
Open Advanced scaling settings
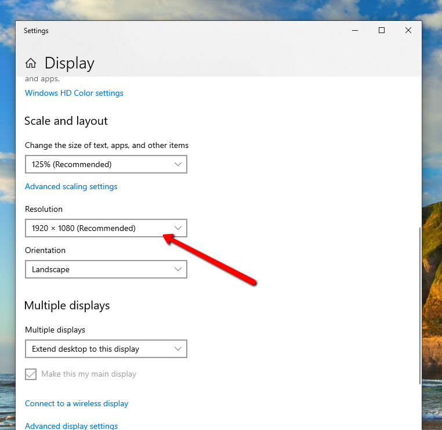[71, 186]
